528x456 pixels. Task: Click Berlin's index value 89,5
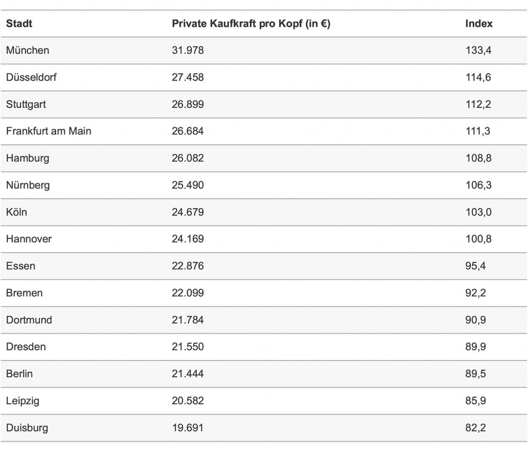474,374
